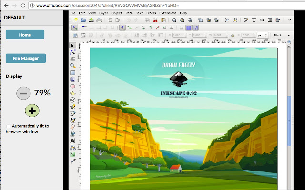
Task: Click the Print document icon
Action: (99, 20)
